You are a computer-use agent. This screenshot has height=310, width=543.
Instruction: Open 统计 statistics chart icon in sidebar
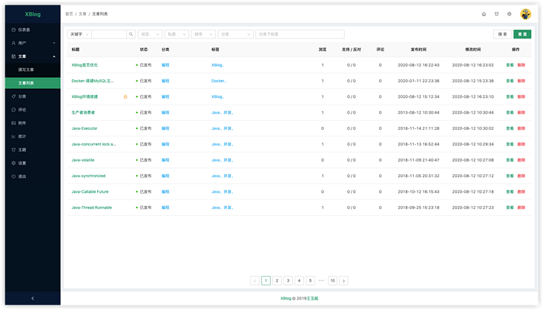[x=13, y=136]
